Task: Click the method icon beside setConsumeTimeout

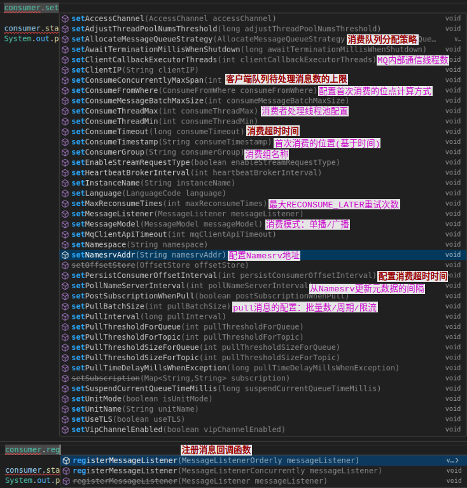Action: (x=66, y=132)
